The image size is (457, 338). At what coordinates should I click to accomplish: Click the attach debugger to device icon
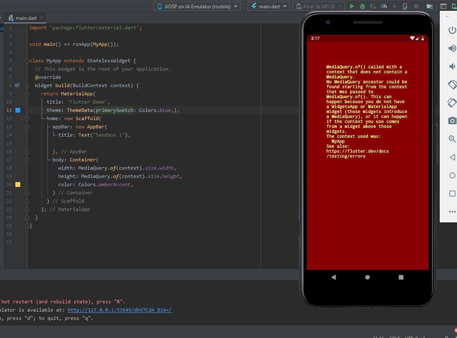(405, 6)
